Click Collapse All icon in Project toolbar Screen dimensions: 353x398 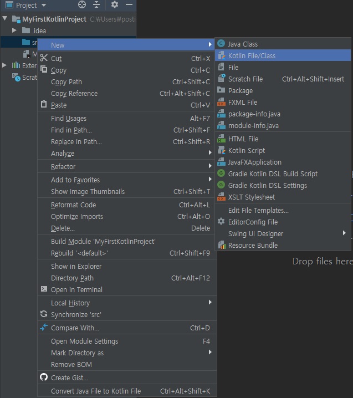(96, 5)
